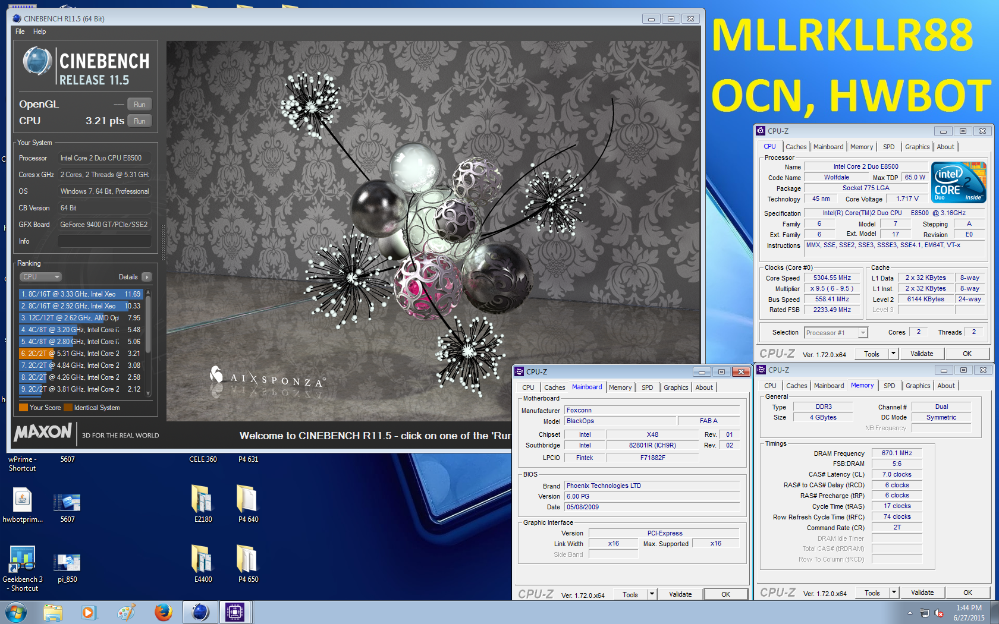The height and width of the screenshot is (624, 999).
Task: Run the OpenGL benchmark
Action: [x=140, y=105]
